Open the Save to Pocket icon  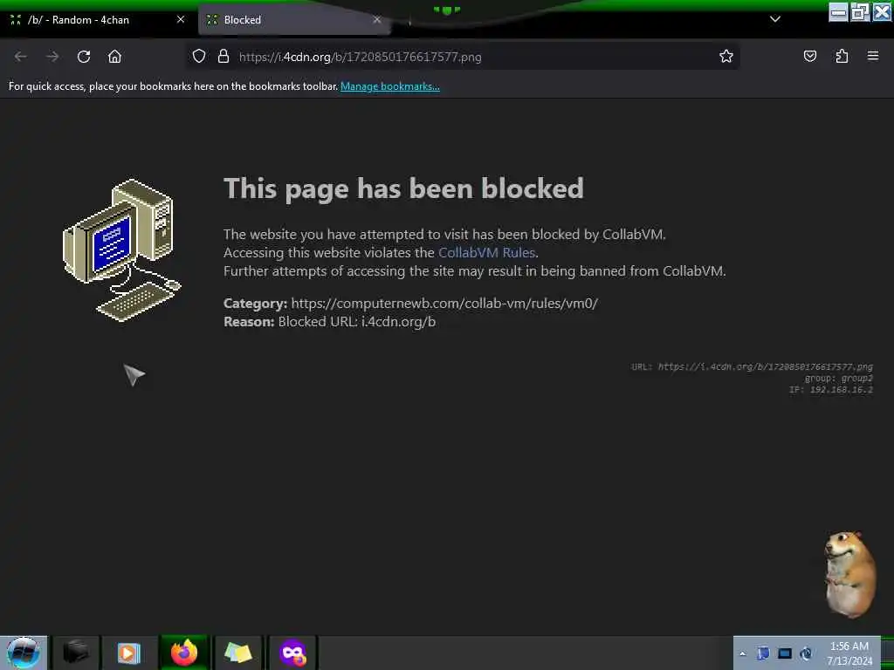click(809, 57)
